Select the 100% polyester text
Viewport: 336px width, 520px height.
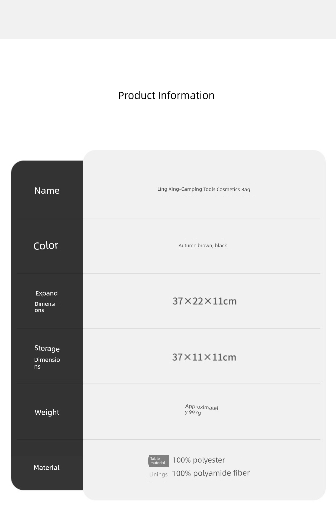199,460
